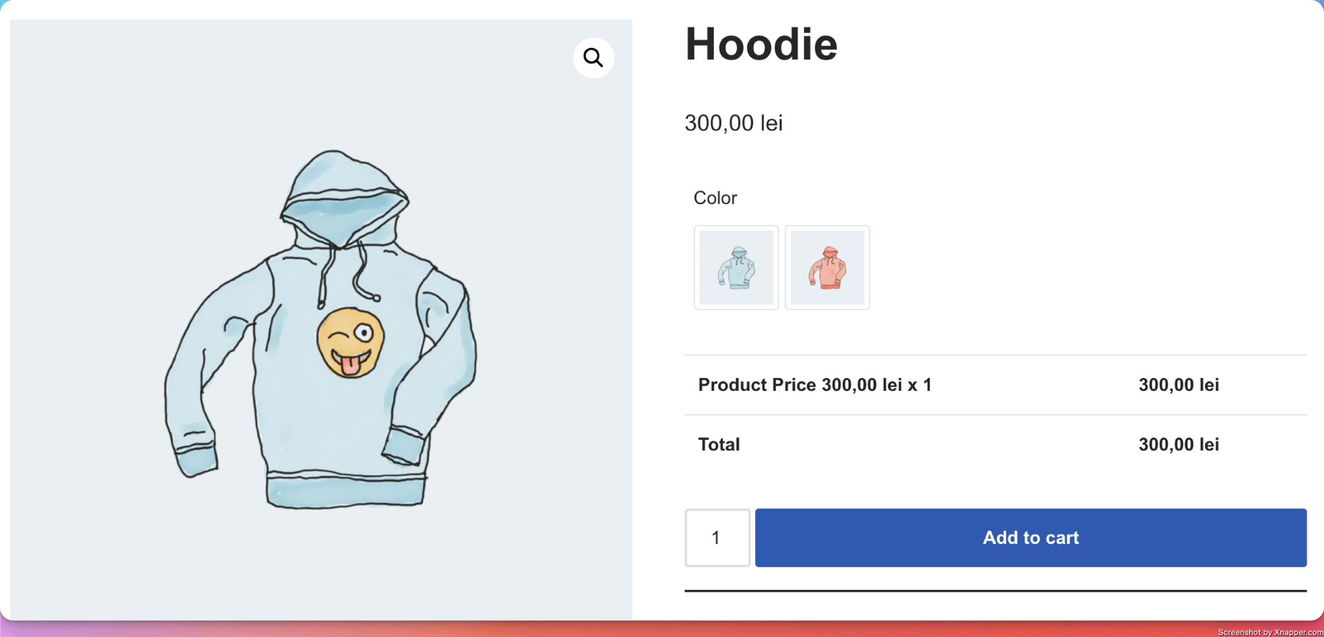The image size is (1324, 637).
Task: Click the Total row amount
Action: (1178, 444)
